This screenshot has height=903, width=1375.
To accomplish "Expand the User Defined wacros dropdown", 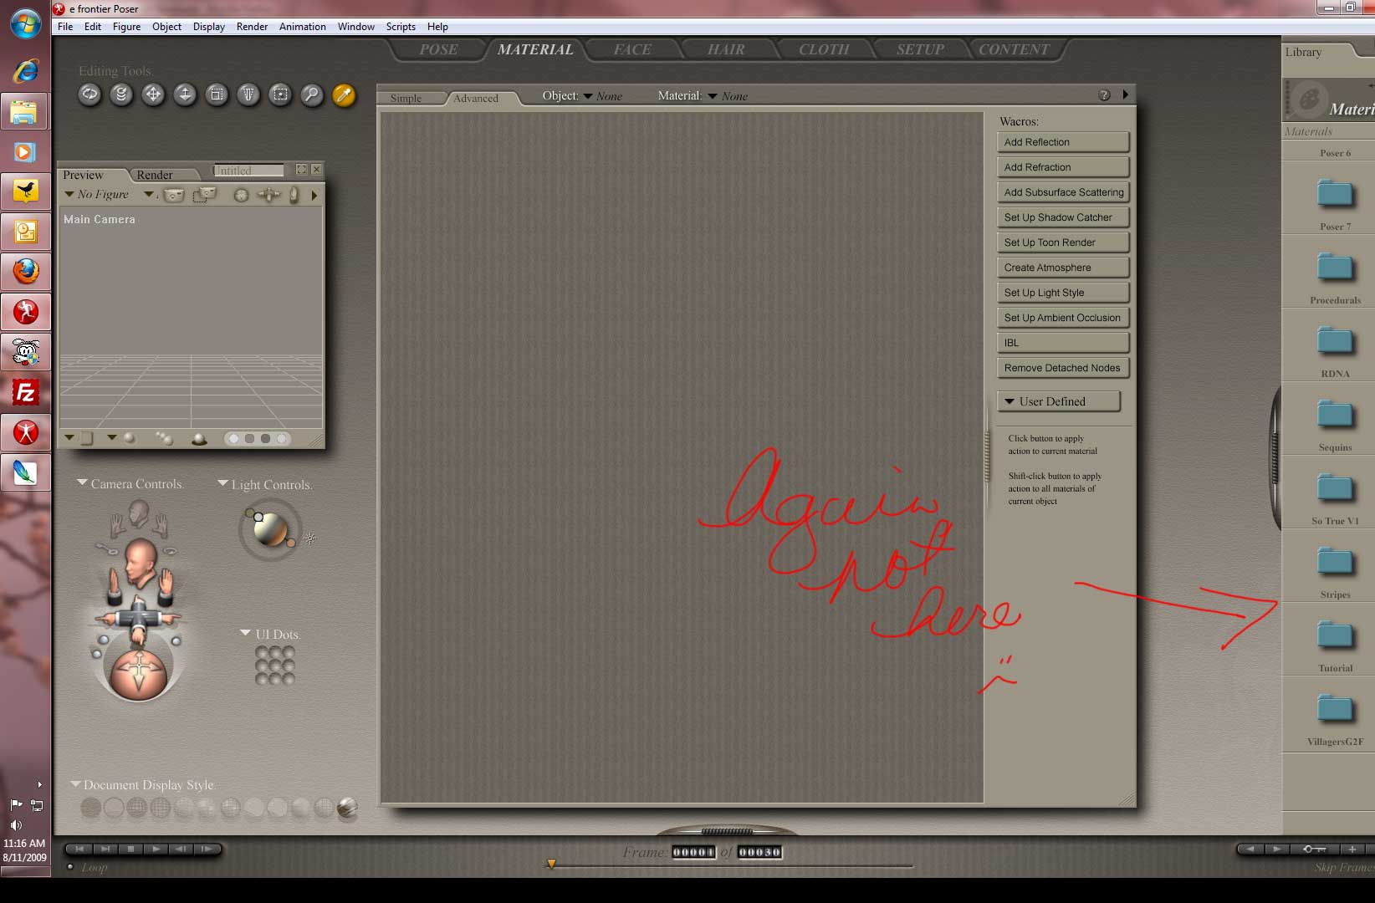I will pyautogui.click(x=1059, y=401).
